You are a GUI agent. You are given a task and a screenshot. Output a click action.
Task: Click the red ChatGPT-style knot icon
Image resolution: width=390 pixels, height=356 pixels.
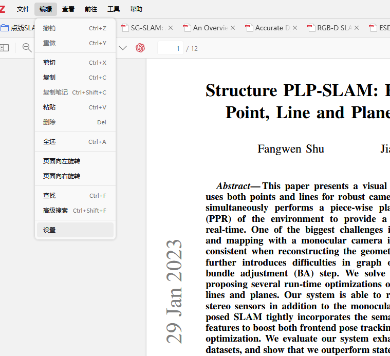pos(140,48)
